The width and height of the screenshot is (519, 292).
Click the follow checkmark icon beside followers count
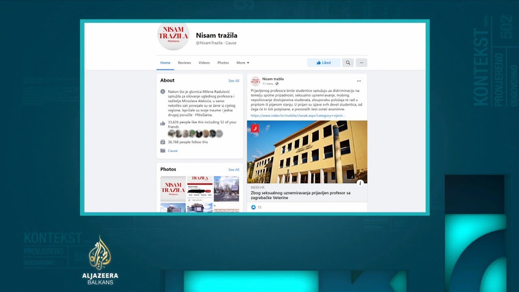coord(163,142)
